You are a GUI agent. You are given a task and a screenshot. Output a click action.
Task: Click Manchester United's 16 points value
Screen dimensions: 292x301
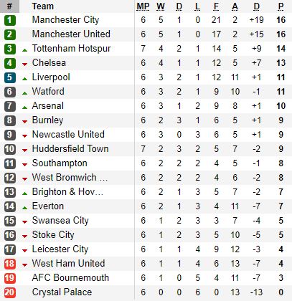tap(281, 34)
